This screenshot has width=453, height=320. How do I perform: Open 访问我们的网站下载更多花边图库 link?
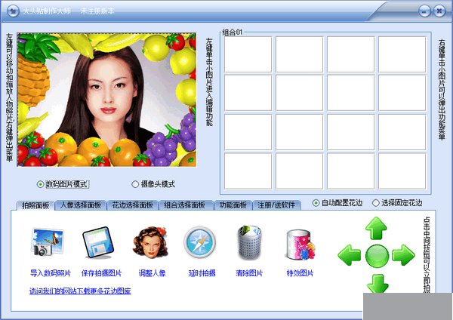click(x=80, y=291)
